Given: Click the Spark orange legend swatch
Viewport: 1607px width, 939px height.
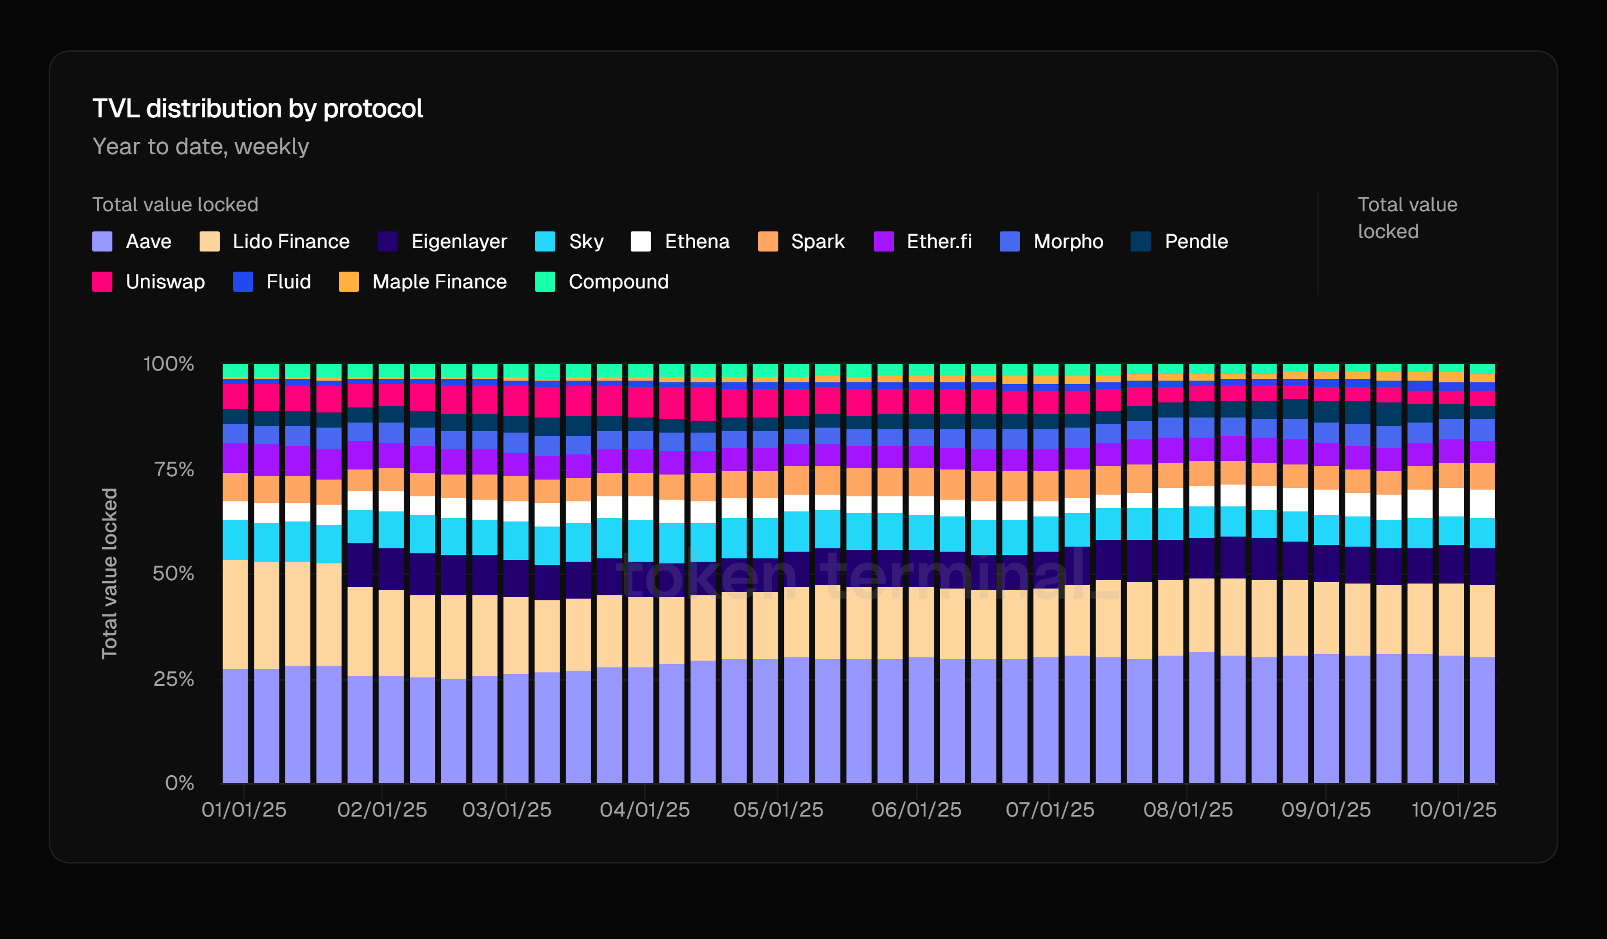Looking at the screenshot, I should click(x=768, y=241).
